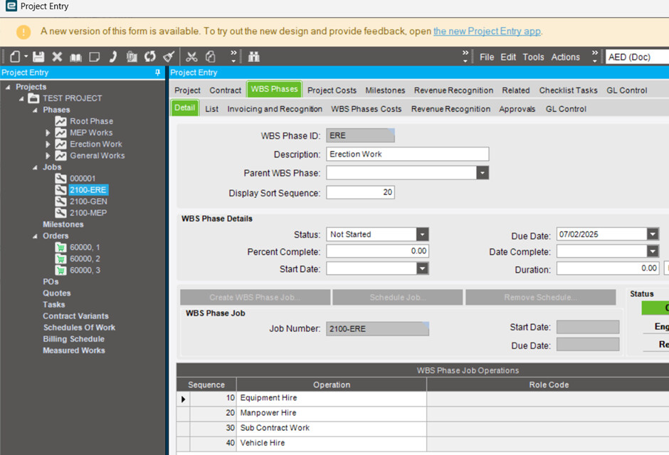Select job 2100-GEN in the tree
Screen dimensions: 669x455
[x=88, y=202]
